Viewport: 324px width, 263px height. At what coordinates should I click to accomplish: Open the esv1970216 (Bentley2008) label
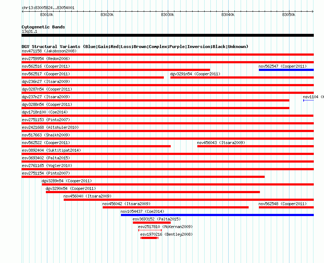pyautogui.click(x=166, y=234)
